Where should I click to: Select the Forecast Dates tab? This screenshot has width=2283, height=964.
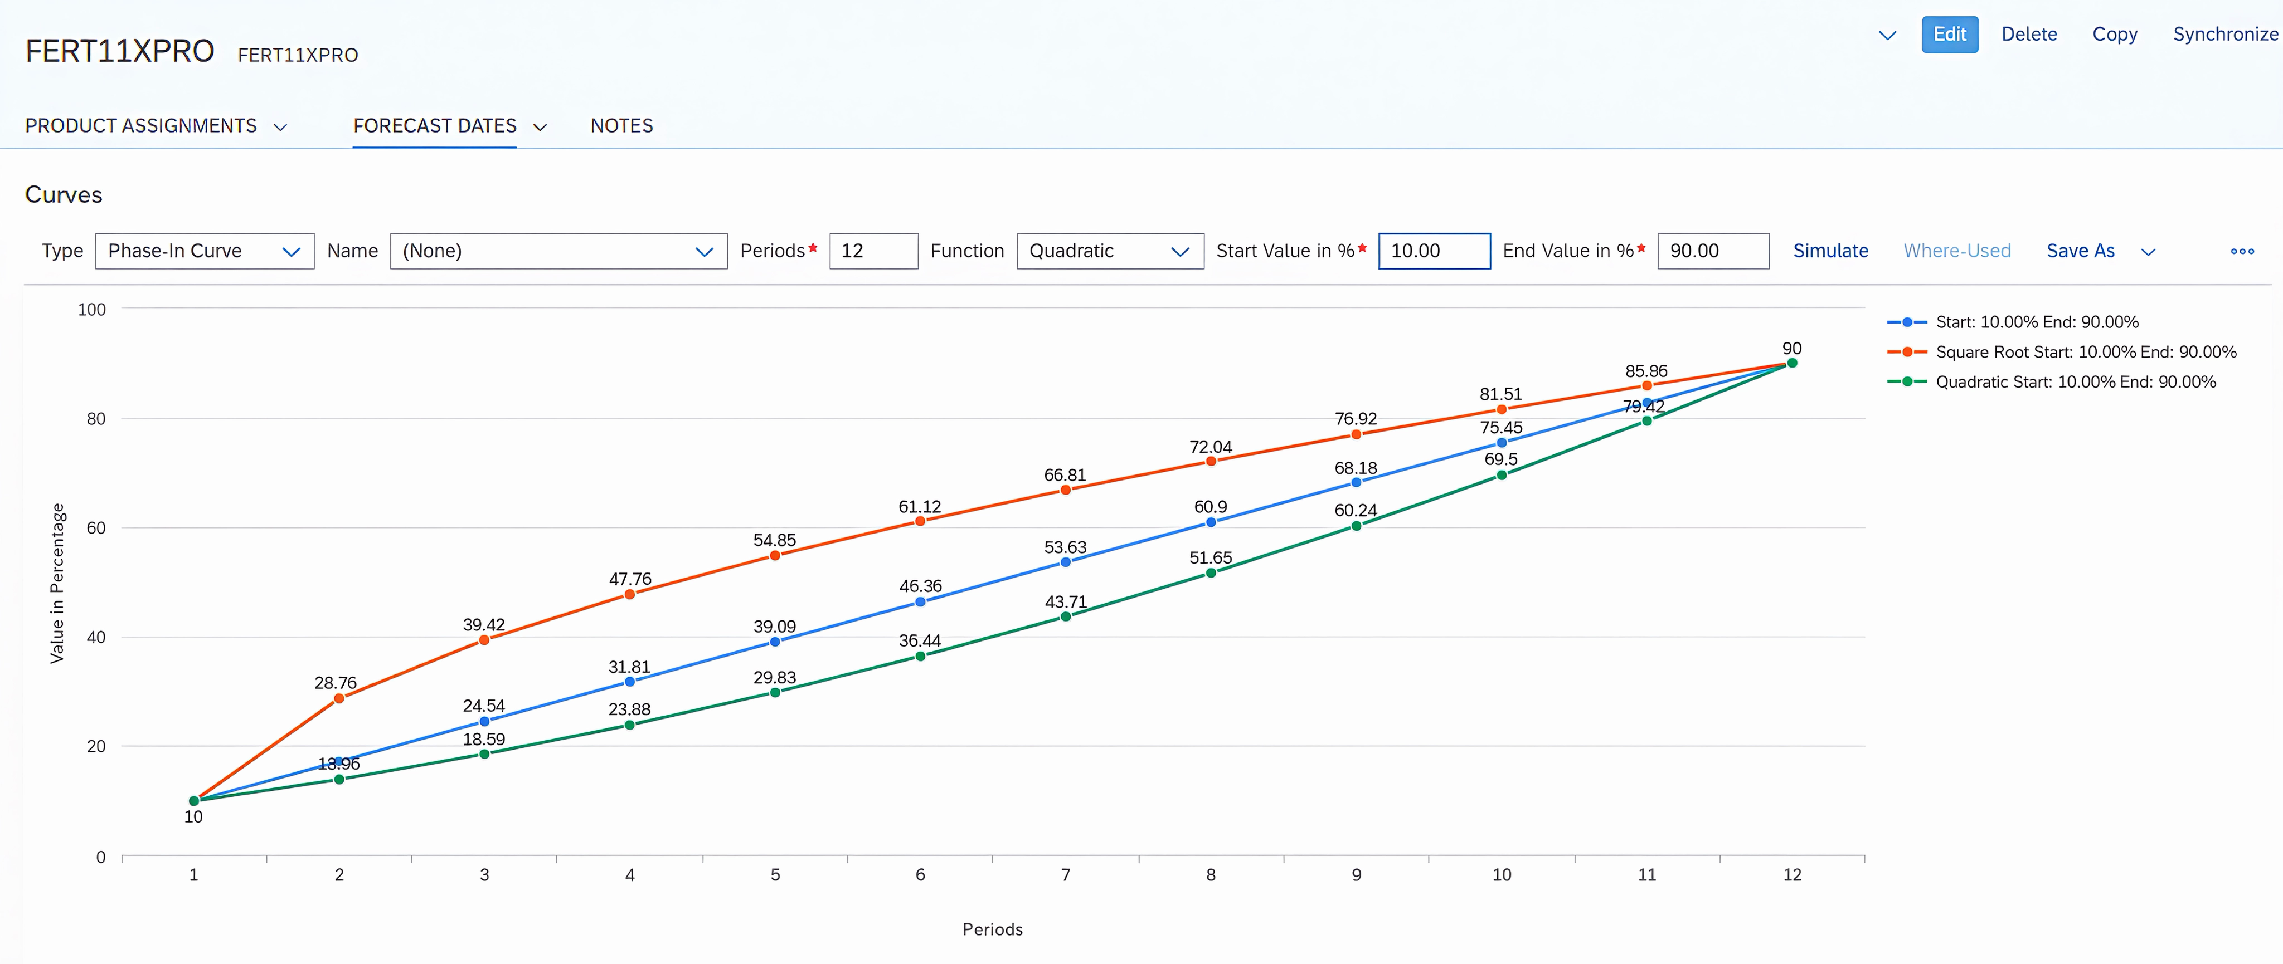(x=434, y=126)
